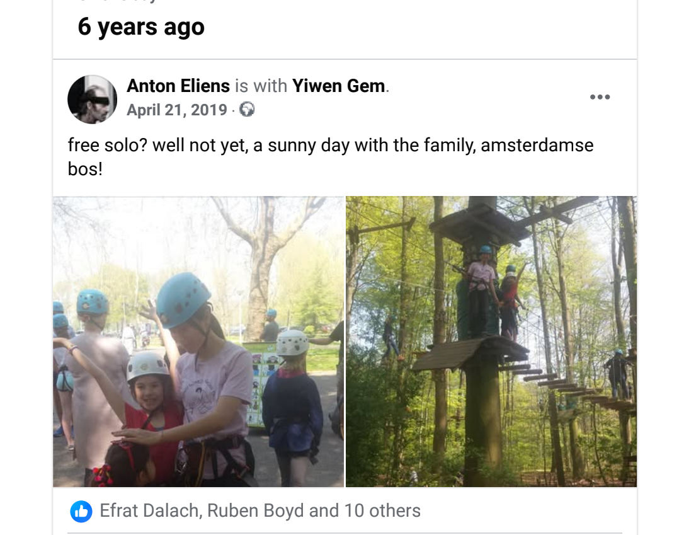Open Efrat Dalach in the likes list
Image resolution: width=679 pixels, height=535 pixels.
(x=149, y=511)
